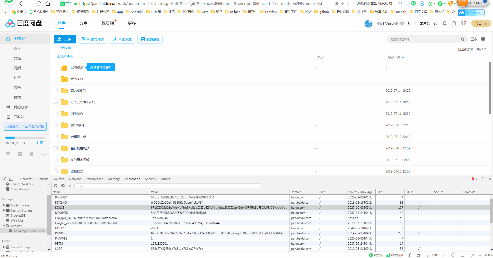493x258 pixels.
Task: Click the skin shirt icon
Action: point(464,23)
